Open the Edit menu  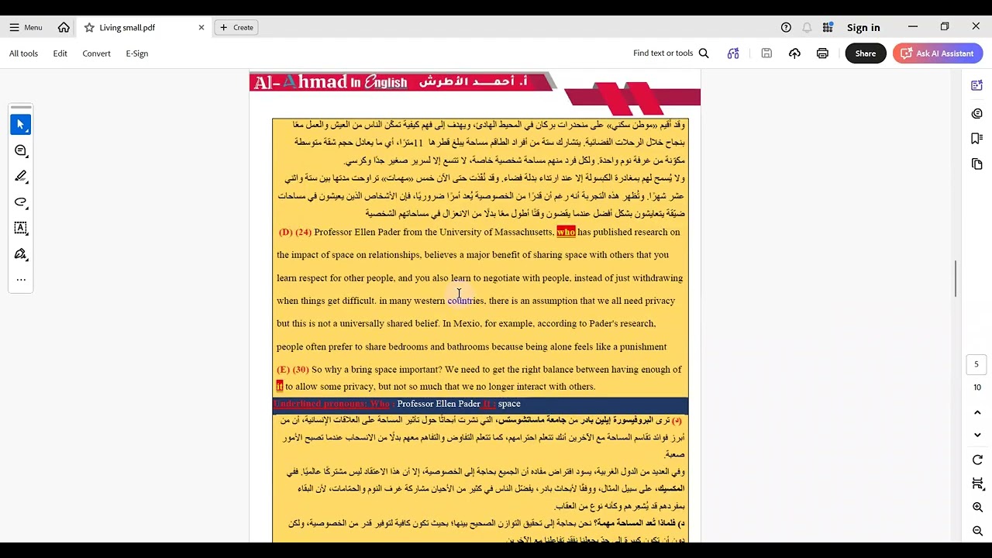[60, 53]
